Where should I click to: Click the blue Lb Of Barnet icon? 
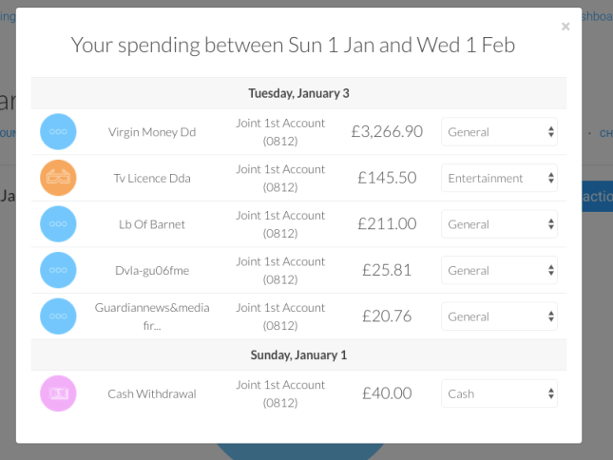pyautogui.click(x=58, y=224)
